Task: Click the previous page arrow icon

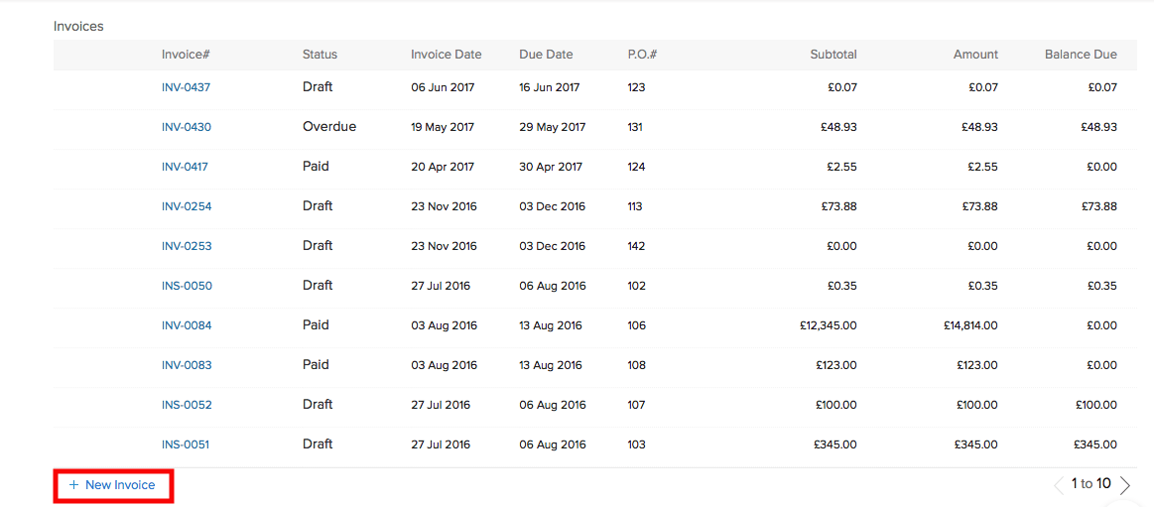Action: (1059, 485)
